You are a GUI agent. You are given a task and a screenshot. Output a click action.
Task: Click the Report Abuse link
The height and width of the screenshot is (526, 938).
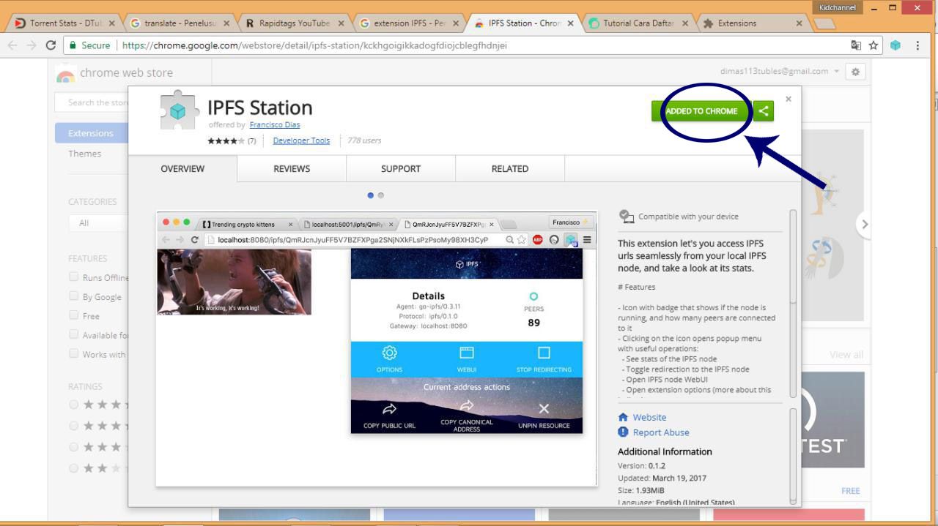[x=661, y=432]
